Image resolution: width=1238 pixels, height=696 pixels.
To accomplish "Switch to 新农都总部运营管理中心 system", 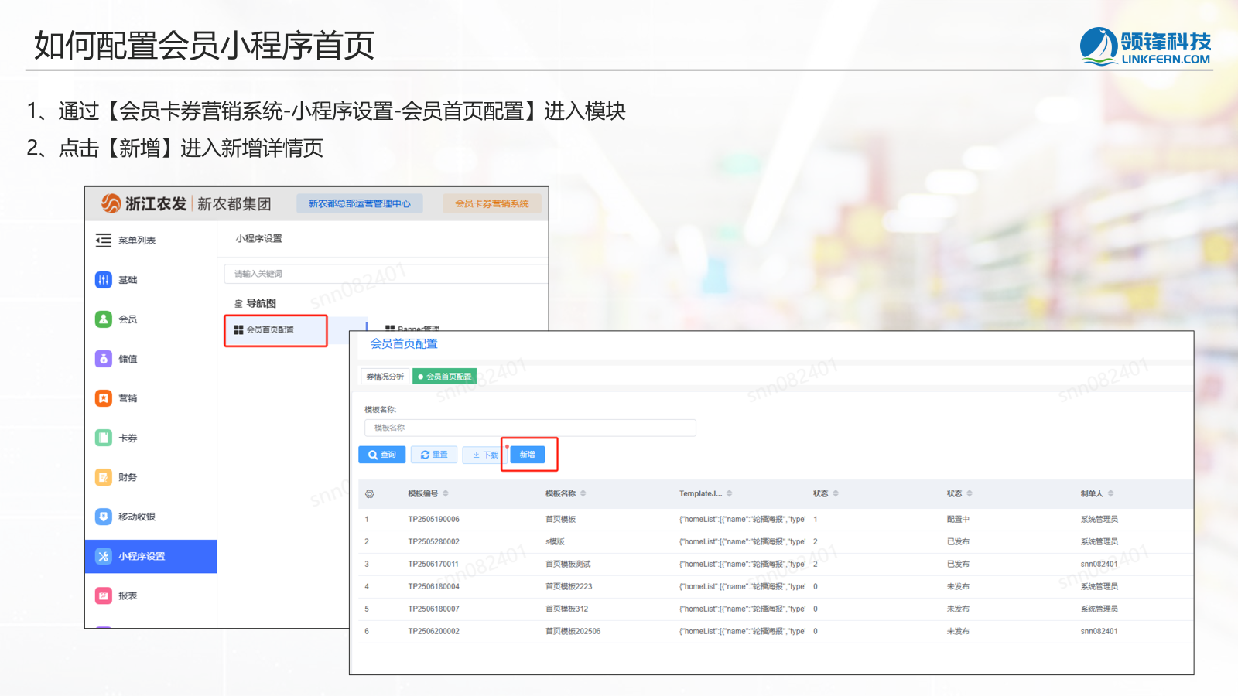I will coord(360,203).
